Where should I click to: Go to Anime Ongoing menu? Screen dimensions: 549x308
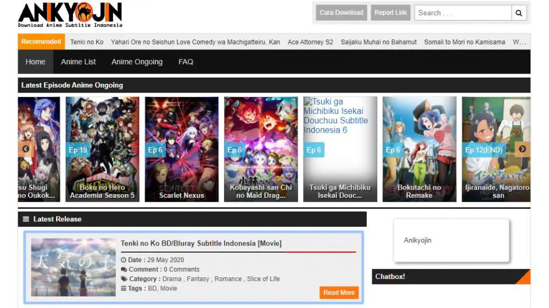[137, 62]
